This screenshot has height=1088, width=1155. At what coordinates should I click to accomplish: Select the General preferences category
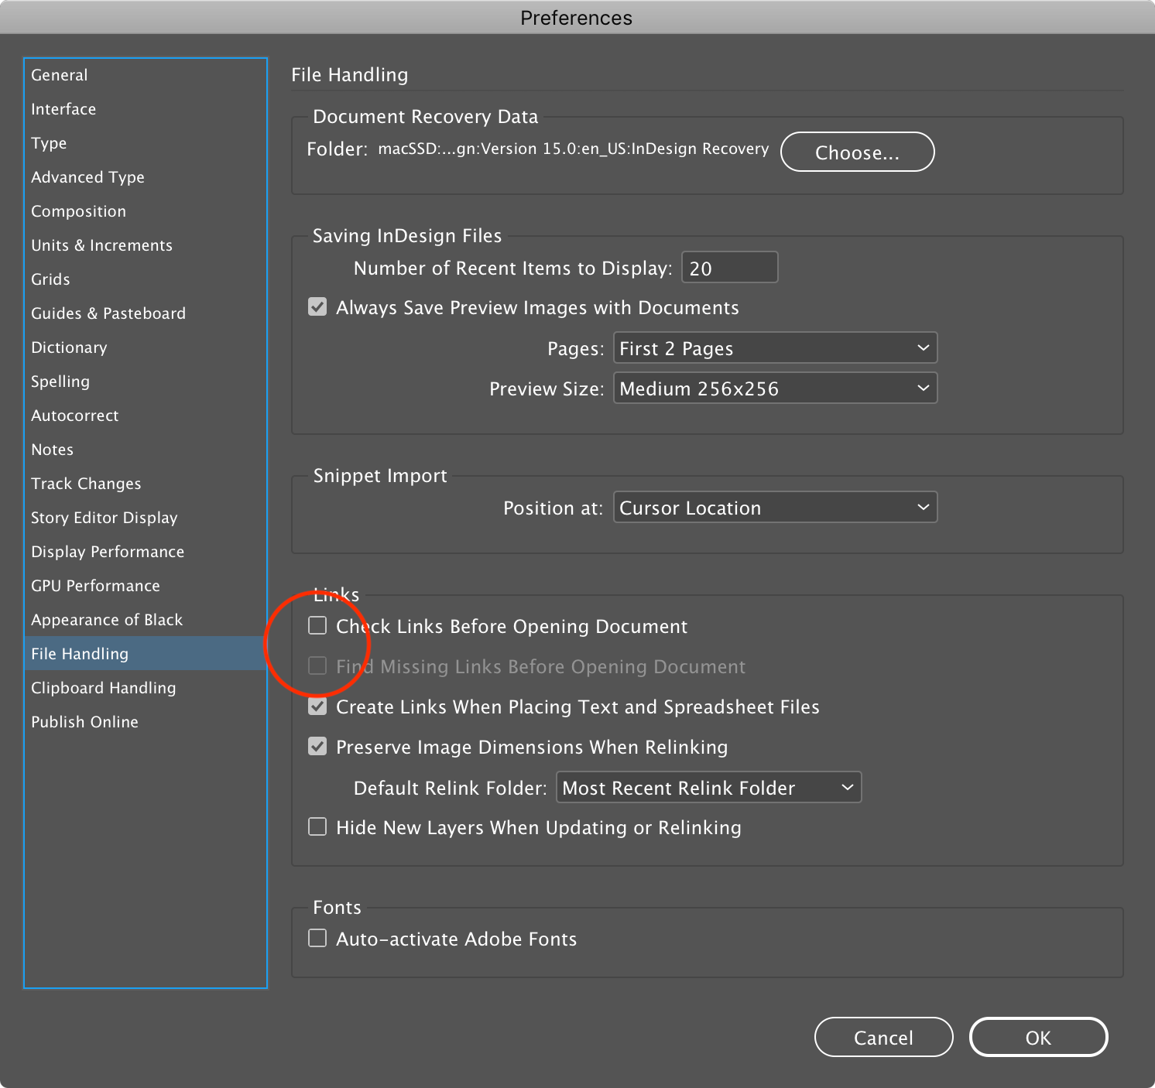click(59, 74)
